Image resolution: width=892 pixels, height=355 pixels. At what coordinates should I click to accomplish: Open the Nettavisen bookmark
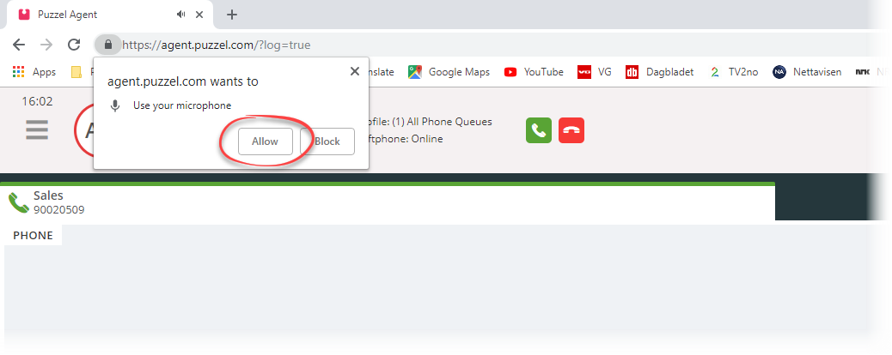tap(807, 72)
